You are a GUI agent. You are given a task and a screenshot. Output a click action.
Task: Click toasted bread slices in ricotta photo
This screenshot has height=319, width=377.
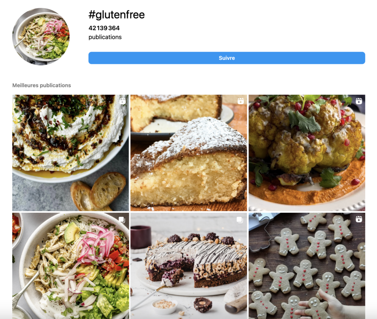coord(99,192)
